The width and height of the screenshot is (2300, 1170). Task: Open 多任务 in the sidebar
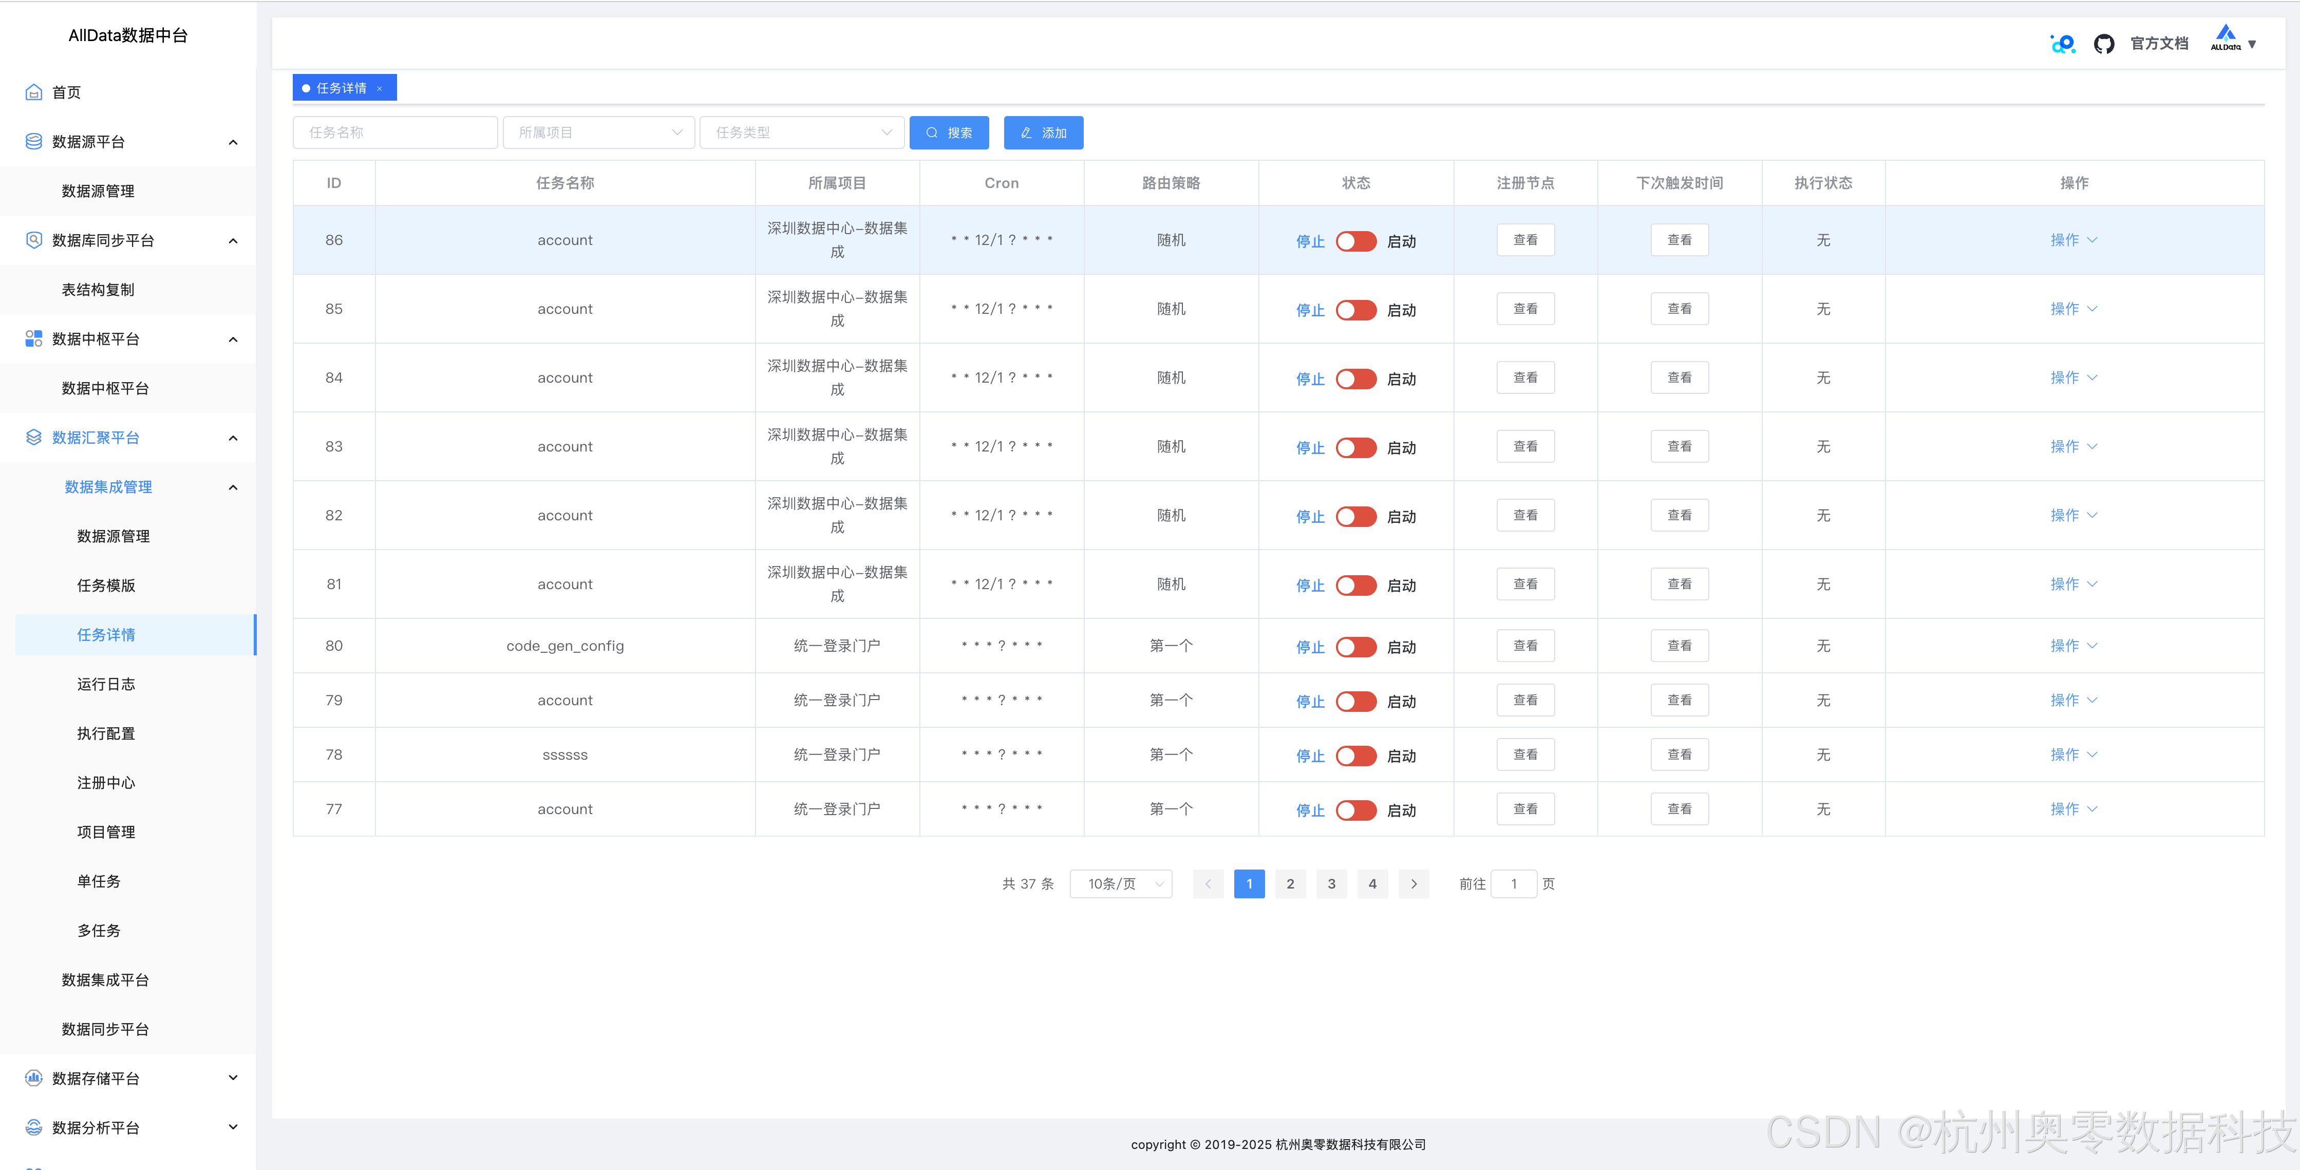click(x=99, y=930)
